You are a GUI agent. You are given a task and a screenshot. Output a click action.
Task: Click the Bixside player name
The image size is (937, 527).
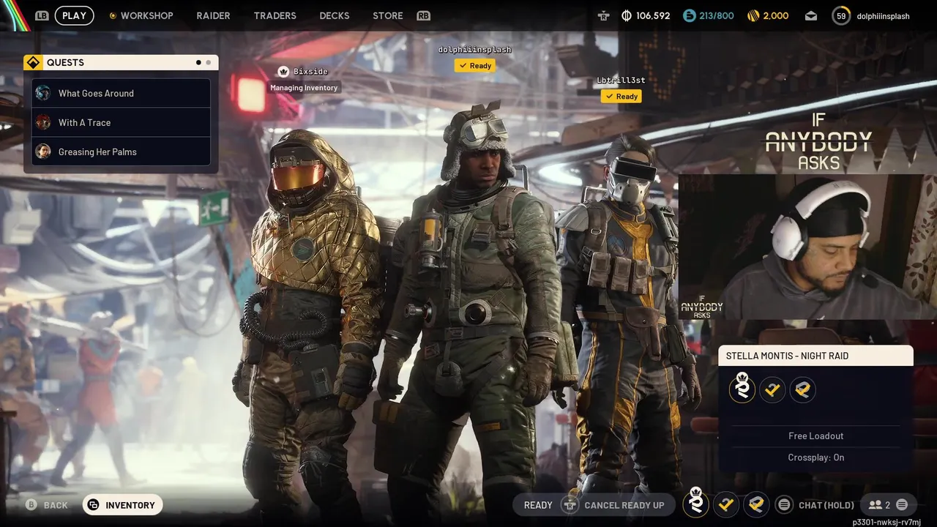(310, 71)
